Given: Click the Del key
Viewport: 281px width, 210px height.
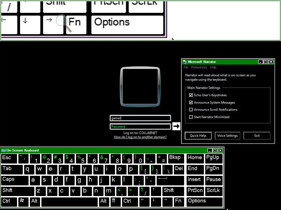Looking at the screenshot, I should click(x=179, y=170).
